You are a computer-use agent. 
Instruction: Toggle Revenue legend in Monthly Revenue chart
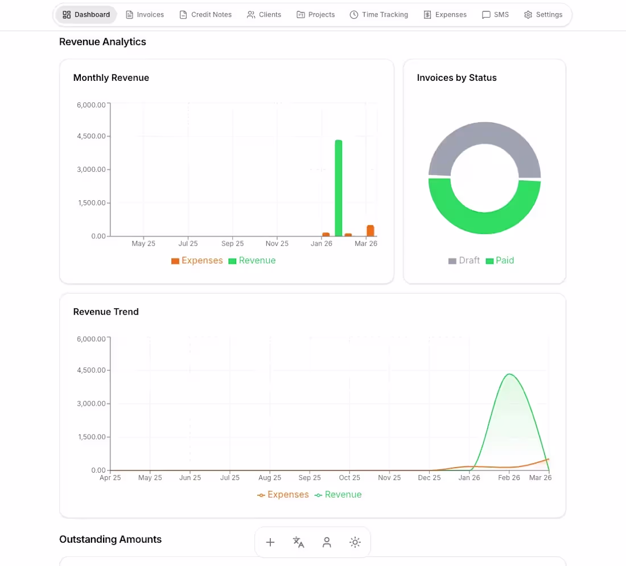click(252, 261)
